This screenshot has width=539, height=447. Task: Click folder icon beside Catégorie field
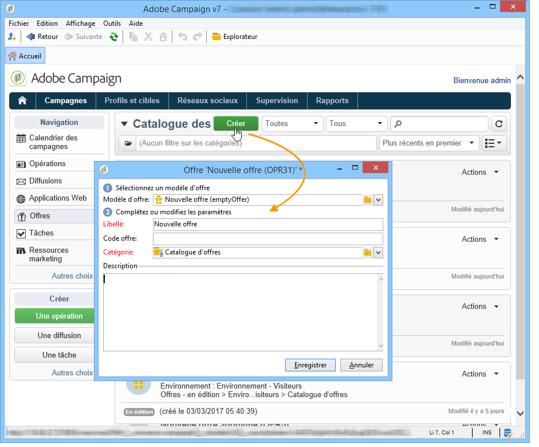pyautogui.click(x=368, y=253)
